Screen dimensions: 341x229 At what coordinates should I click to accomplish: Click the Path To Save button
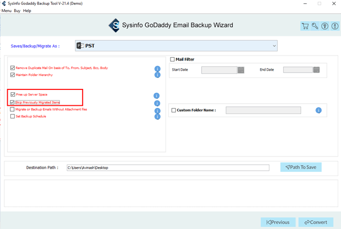(301, 167)
